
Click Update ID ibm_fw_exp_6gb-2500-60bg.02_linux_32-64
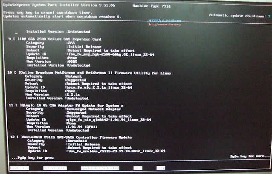(x=111, y=54)
